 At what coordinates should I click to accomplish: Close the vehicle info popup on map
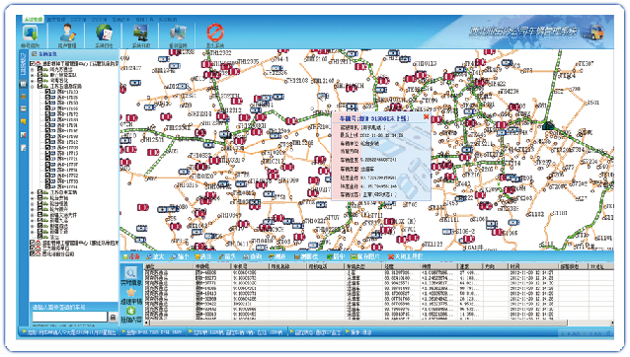pos(426,116)
